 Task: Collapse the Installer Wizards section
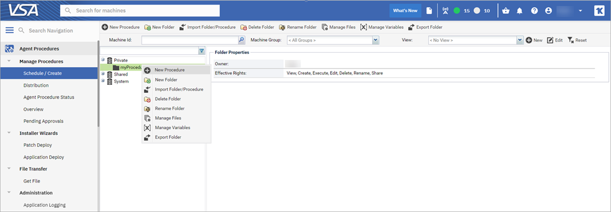click(x=9, y=133)
